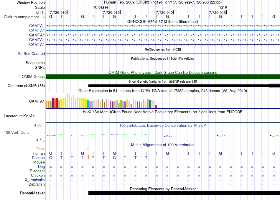
Task: Click the GENCODE V50lift37 track title
Action: click(163, 21)
